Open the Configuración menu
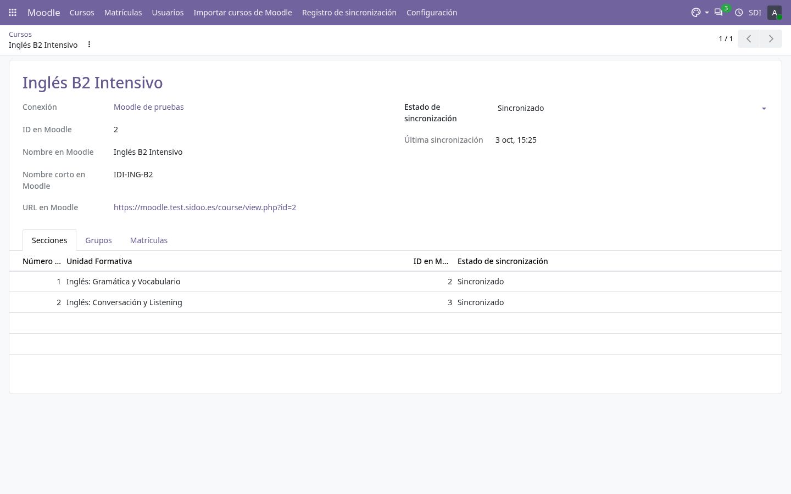The image size is (791, 494). coord(432,12)
